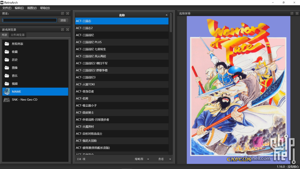The height and width of the screenshot is (169, 300).
Task: Select game ACT-大魔界村
Action: pyautogui.click(x=122, y=127)
